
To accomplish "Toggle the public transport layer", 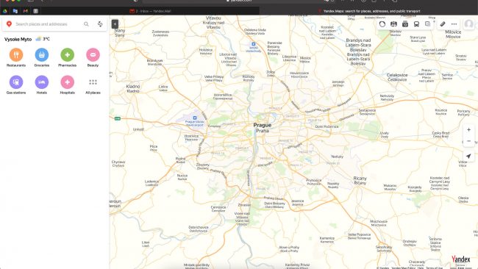I will coord(416,24).
